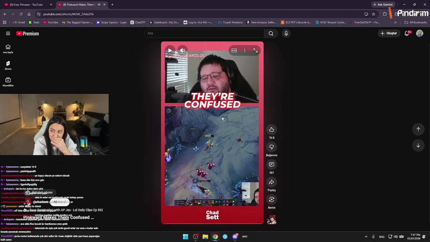Toggle closed captions on the Short
Image resolution: width=430 pixels, height=242 pixels.
pyautogui.click(x=234, y=50)
